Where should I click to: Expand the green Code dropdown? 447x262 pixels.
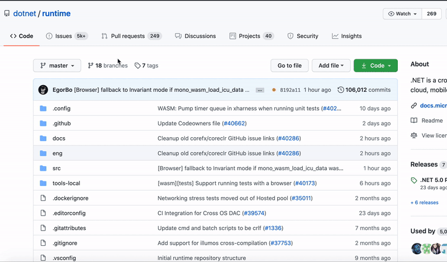tap(375, 65)
